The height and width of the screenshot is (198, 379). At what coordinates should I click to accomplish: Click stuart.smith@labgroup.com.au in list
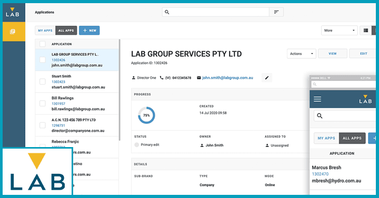(x=78, y=87)
